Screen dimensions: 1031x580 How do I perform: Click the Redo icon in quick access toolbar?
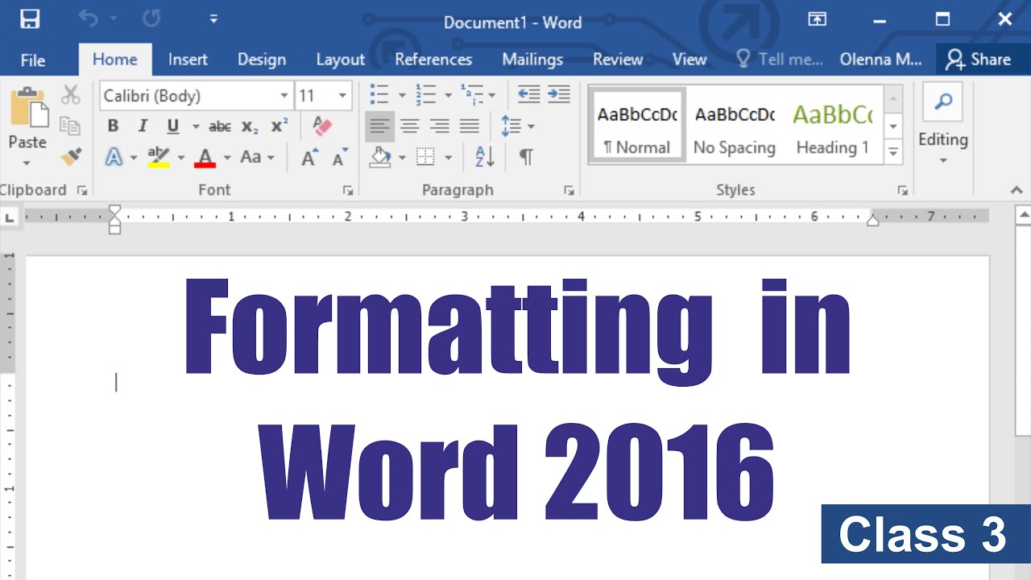click(x=153, y=19)
